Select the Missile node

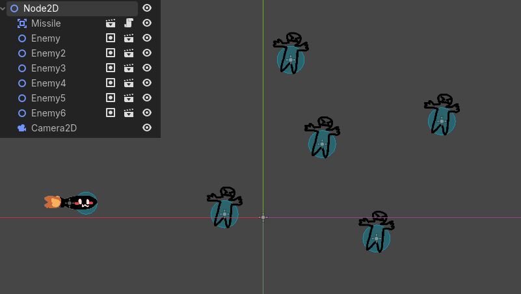point(46,23)
